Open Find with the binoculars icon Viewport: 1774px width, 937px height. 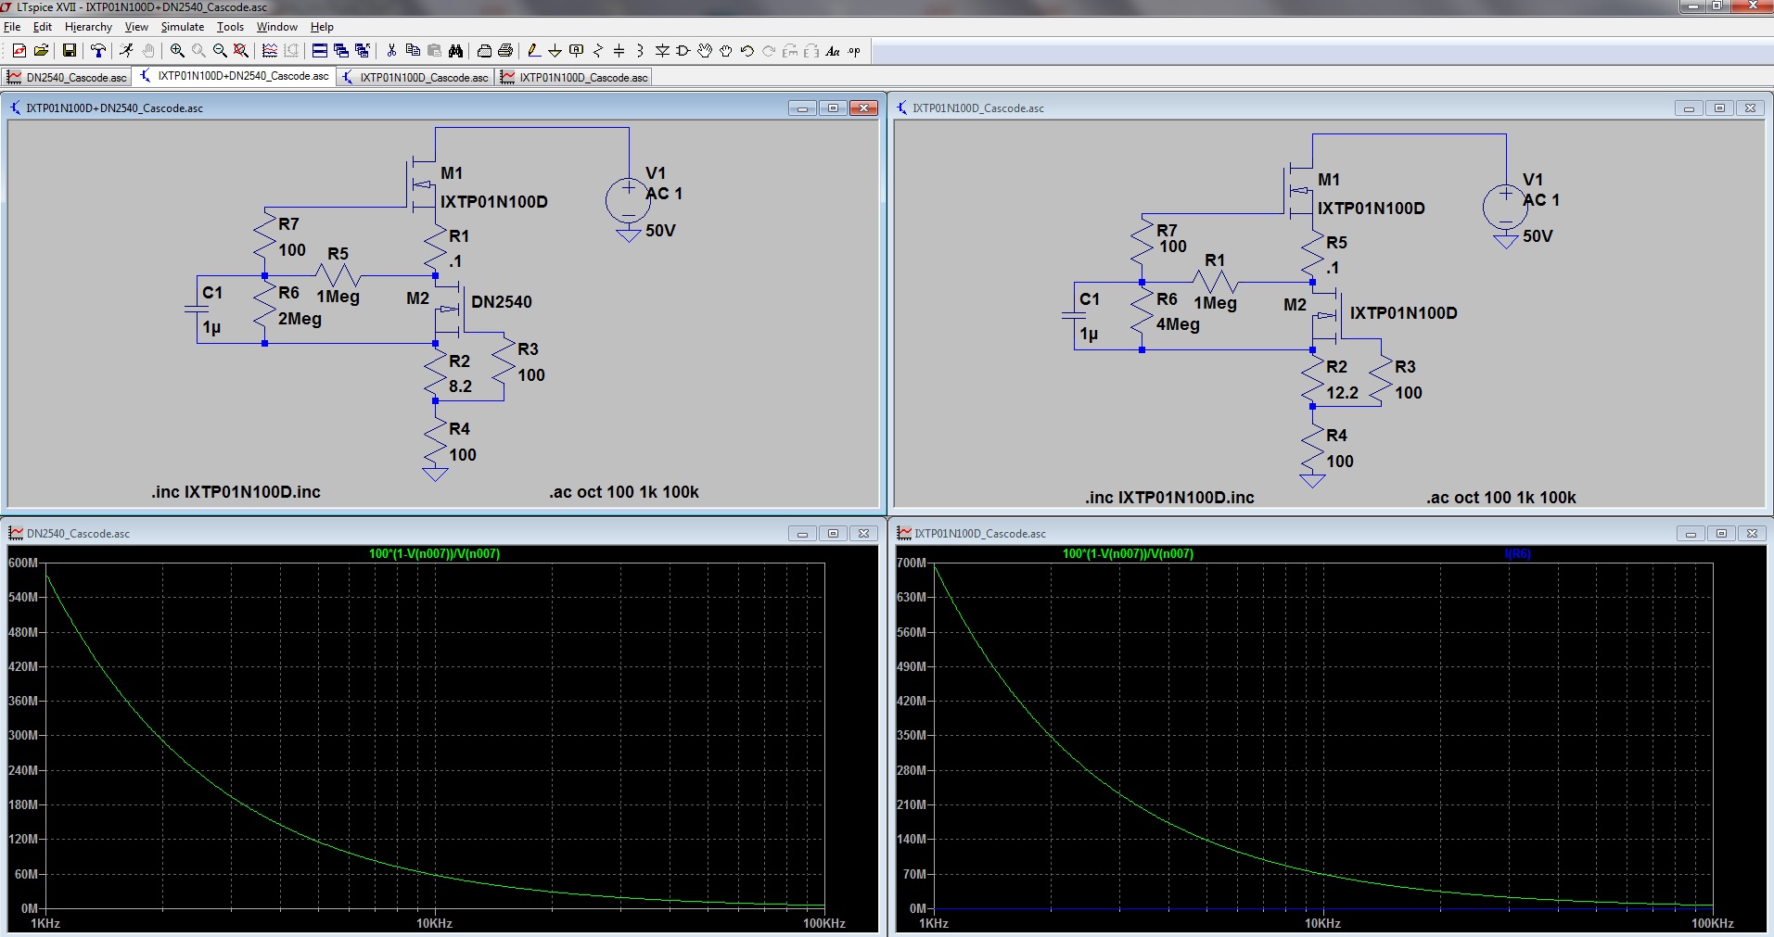point(455,51)
